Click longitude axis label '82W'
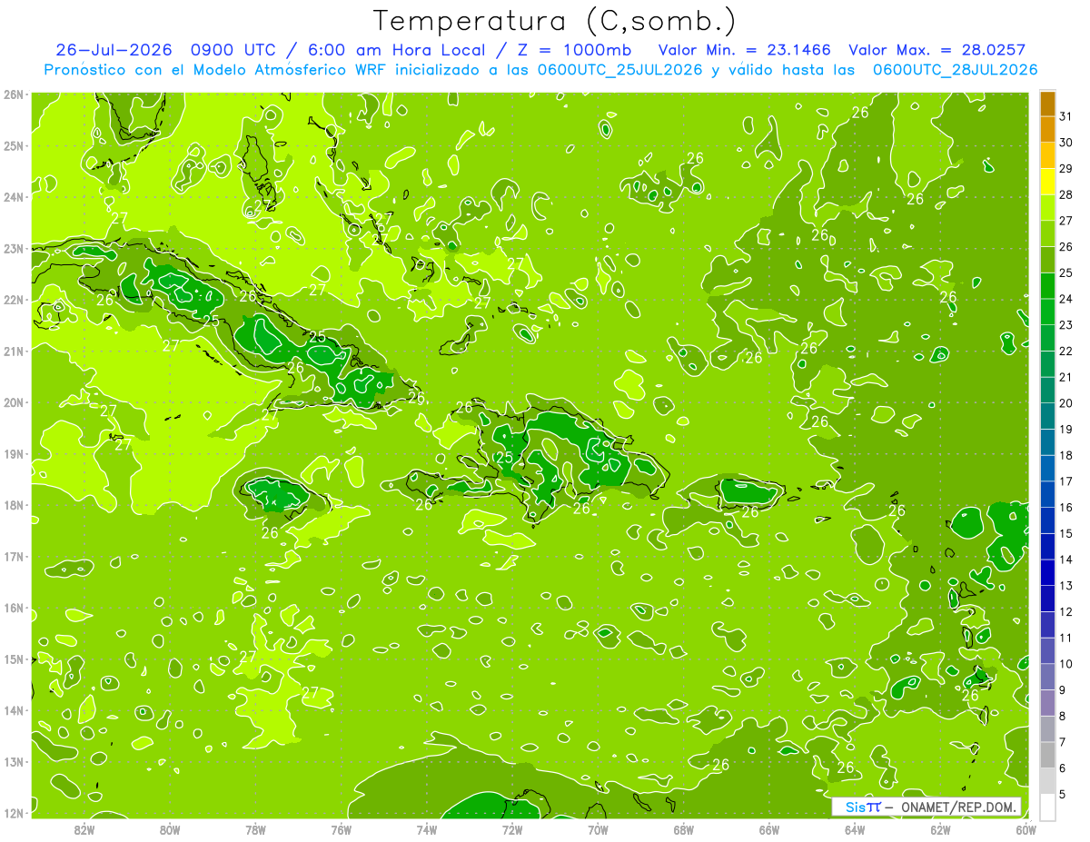The image size is (1090, 842). [x=84, y=830]
